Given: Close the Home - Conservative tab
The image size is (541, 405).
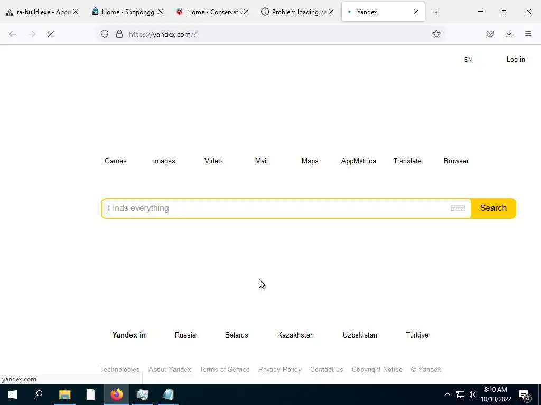Looking at the screenshot, I should [x=246, y=12].
